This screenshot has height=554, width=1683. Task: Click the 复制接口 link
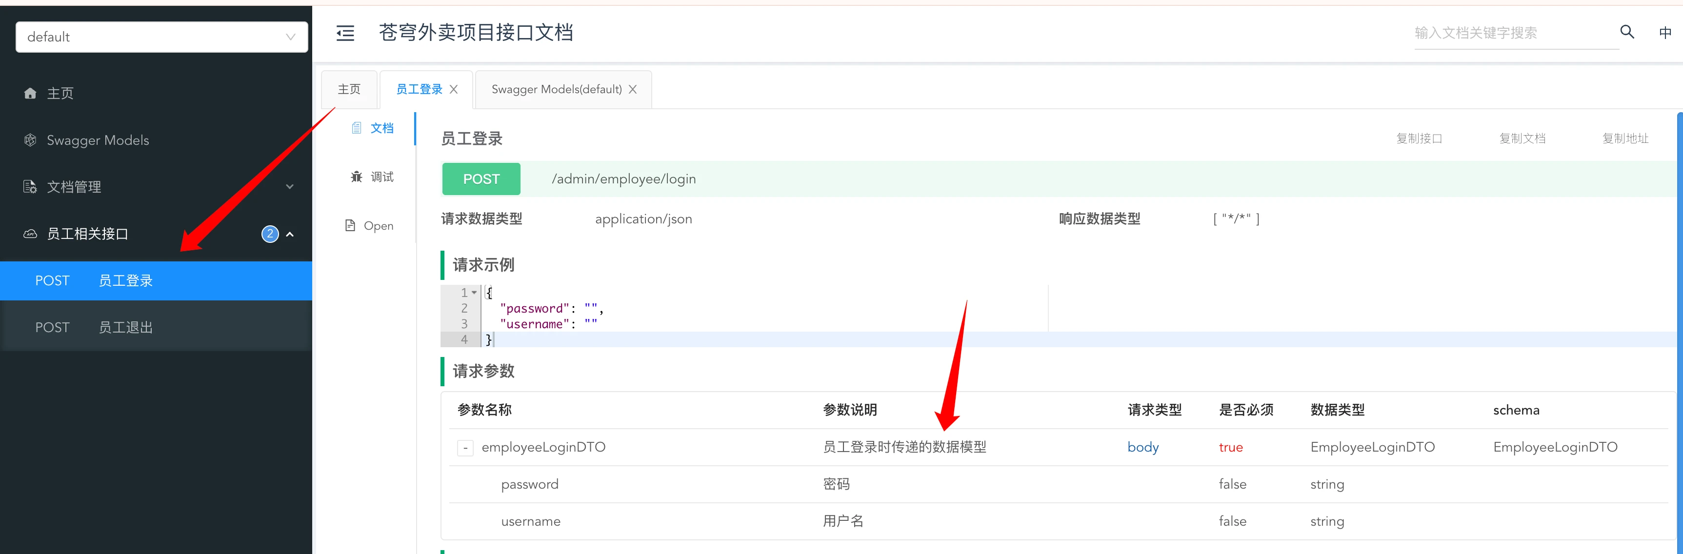pos(1419,138)
